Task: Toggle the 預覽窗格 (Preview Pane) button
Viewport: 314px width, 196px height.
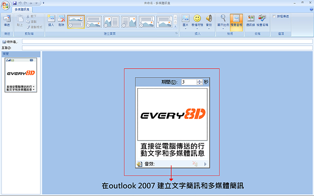Action: pyautogui.click(x=236, y=22)
